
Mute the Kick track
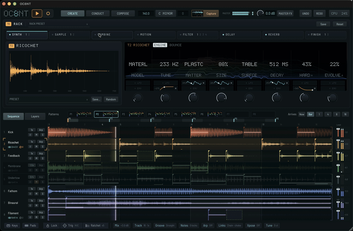click(x=36, y=135)
